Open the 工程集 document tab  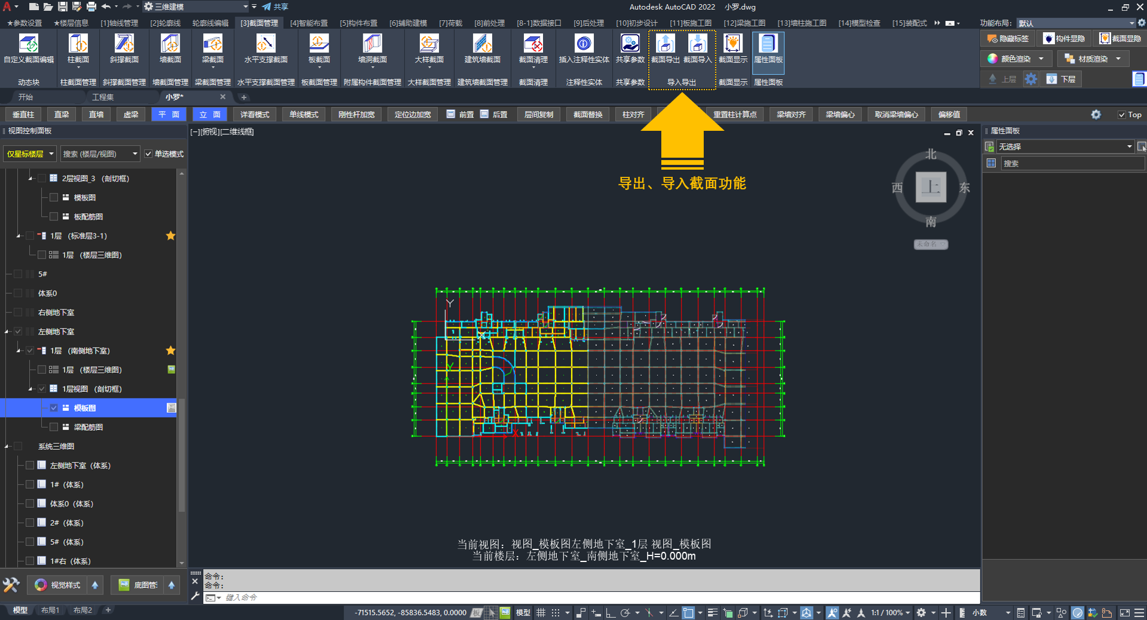pyautogui.click(x=103, y=97)
